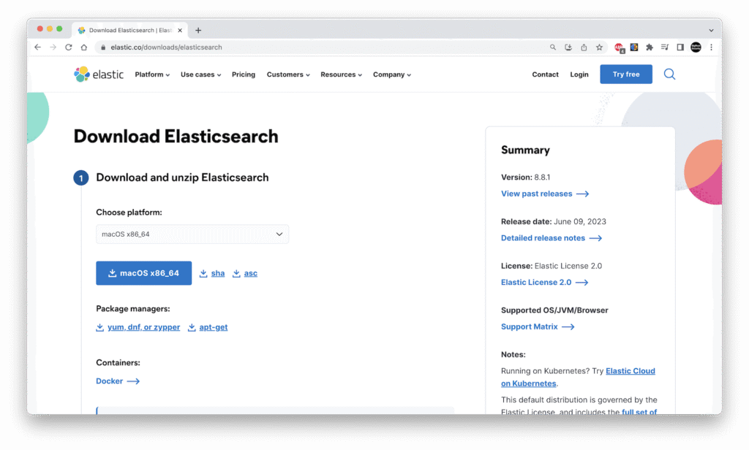This screenshot has width=749, height=450.
Task: Download the asc signature file
Action: point(245,273)
